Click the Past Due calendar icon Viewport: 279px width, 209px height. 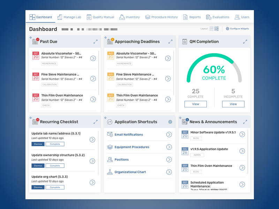[35, 42]
